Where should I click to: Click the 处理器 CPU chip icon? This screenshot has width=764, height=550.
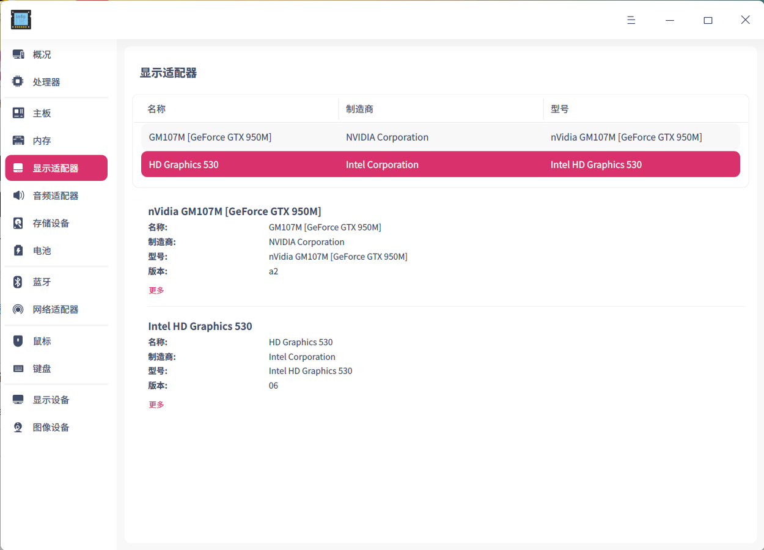point(18,82)
